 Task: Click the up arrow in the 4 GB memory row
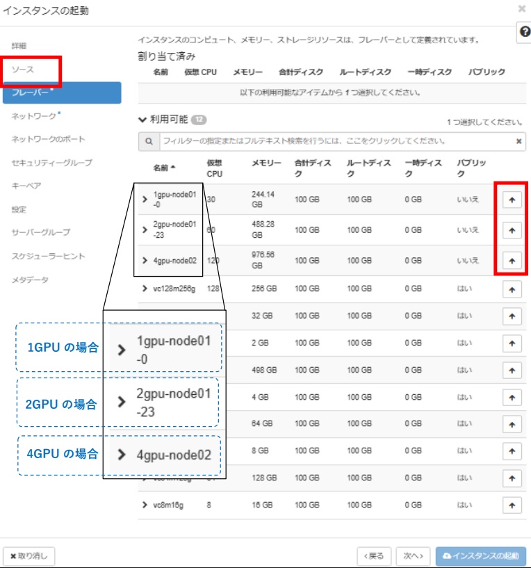pos(512,398)
